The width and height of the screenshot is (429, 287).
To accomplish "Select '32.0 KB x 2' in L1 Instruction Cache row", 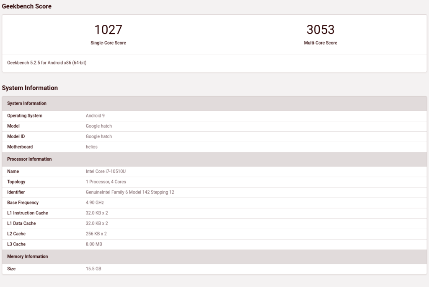I will click(x=97, y=213).
